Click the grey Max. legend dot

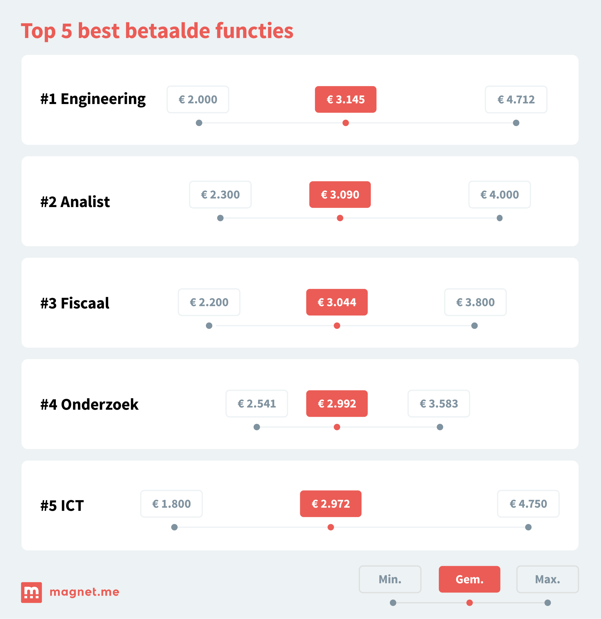[548, 603]
